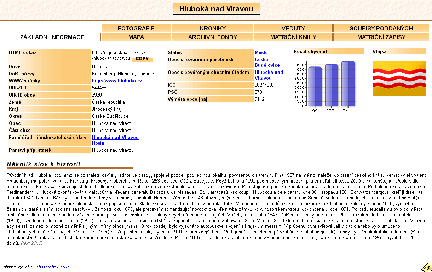
Task: Select the UIR-ID obce value 3960
Action: point(97,95)
